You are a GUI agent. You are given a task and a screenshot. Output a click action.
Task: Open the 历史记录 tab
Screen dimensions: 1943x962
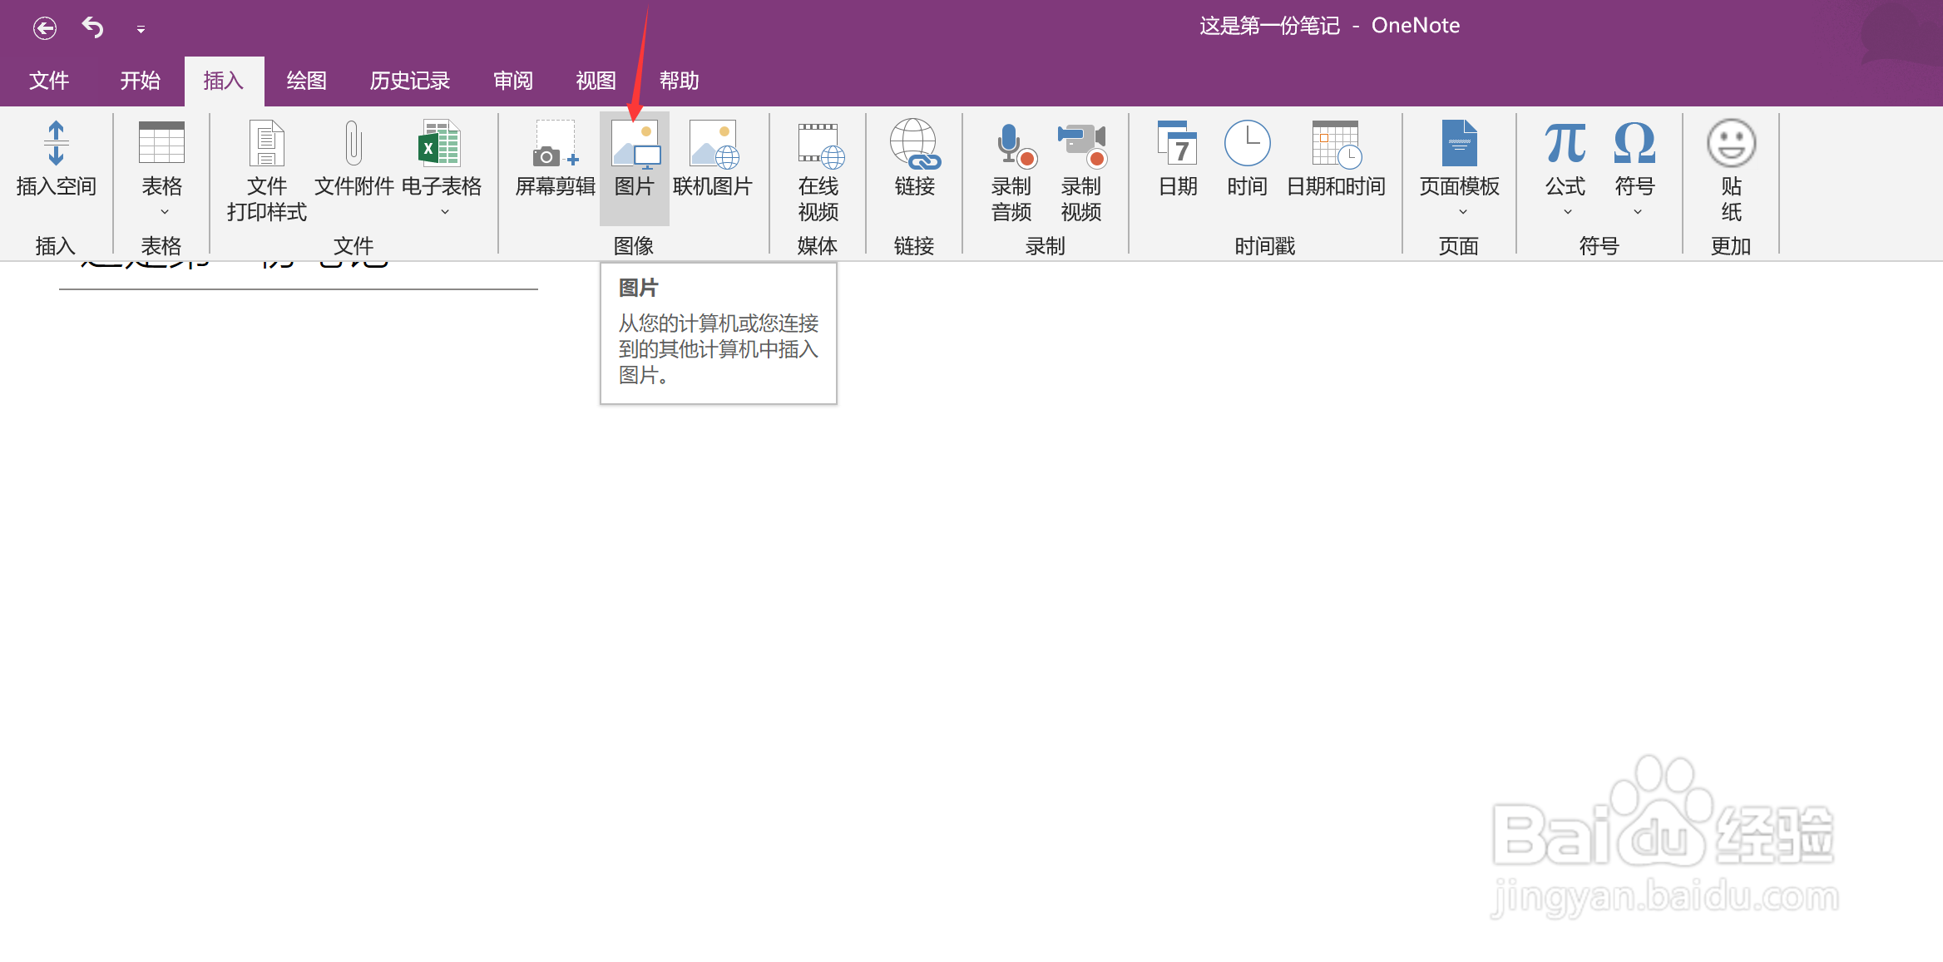coord(410,81)
